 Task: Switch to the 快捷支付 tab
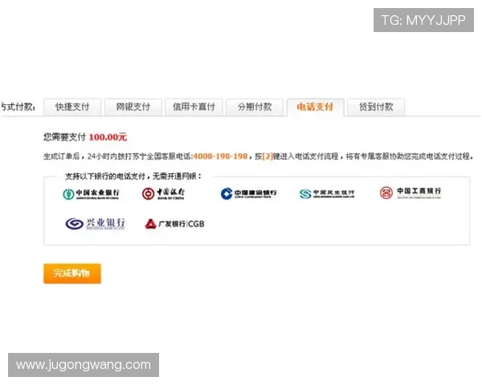[72, 107]
